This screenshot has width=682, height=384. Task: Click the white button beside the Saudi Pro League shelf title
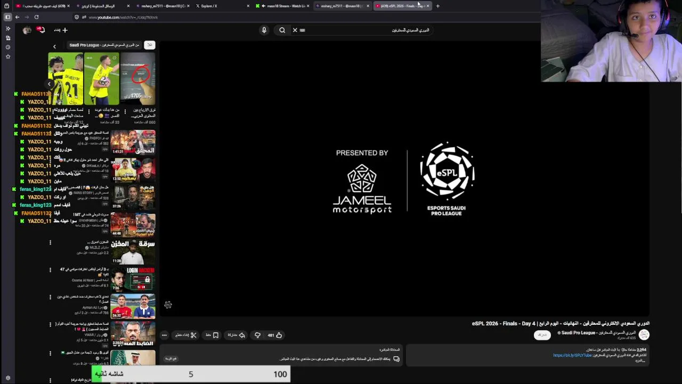[x=150, y=45]
